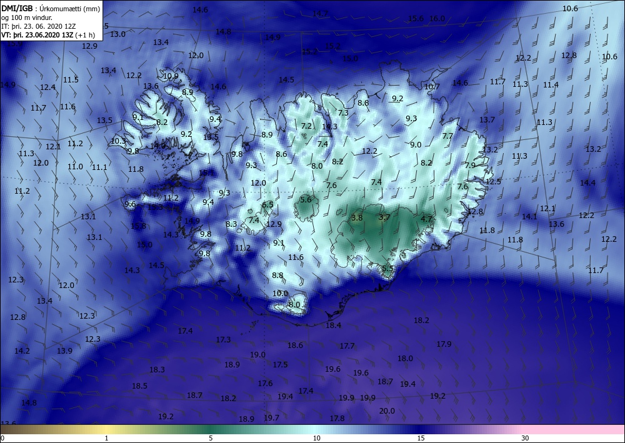Click the map value '12.4'

pos(48,87)
